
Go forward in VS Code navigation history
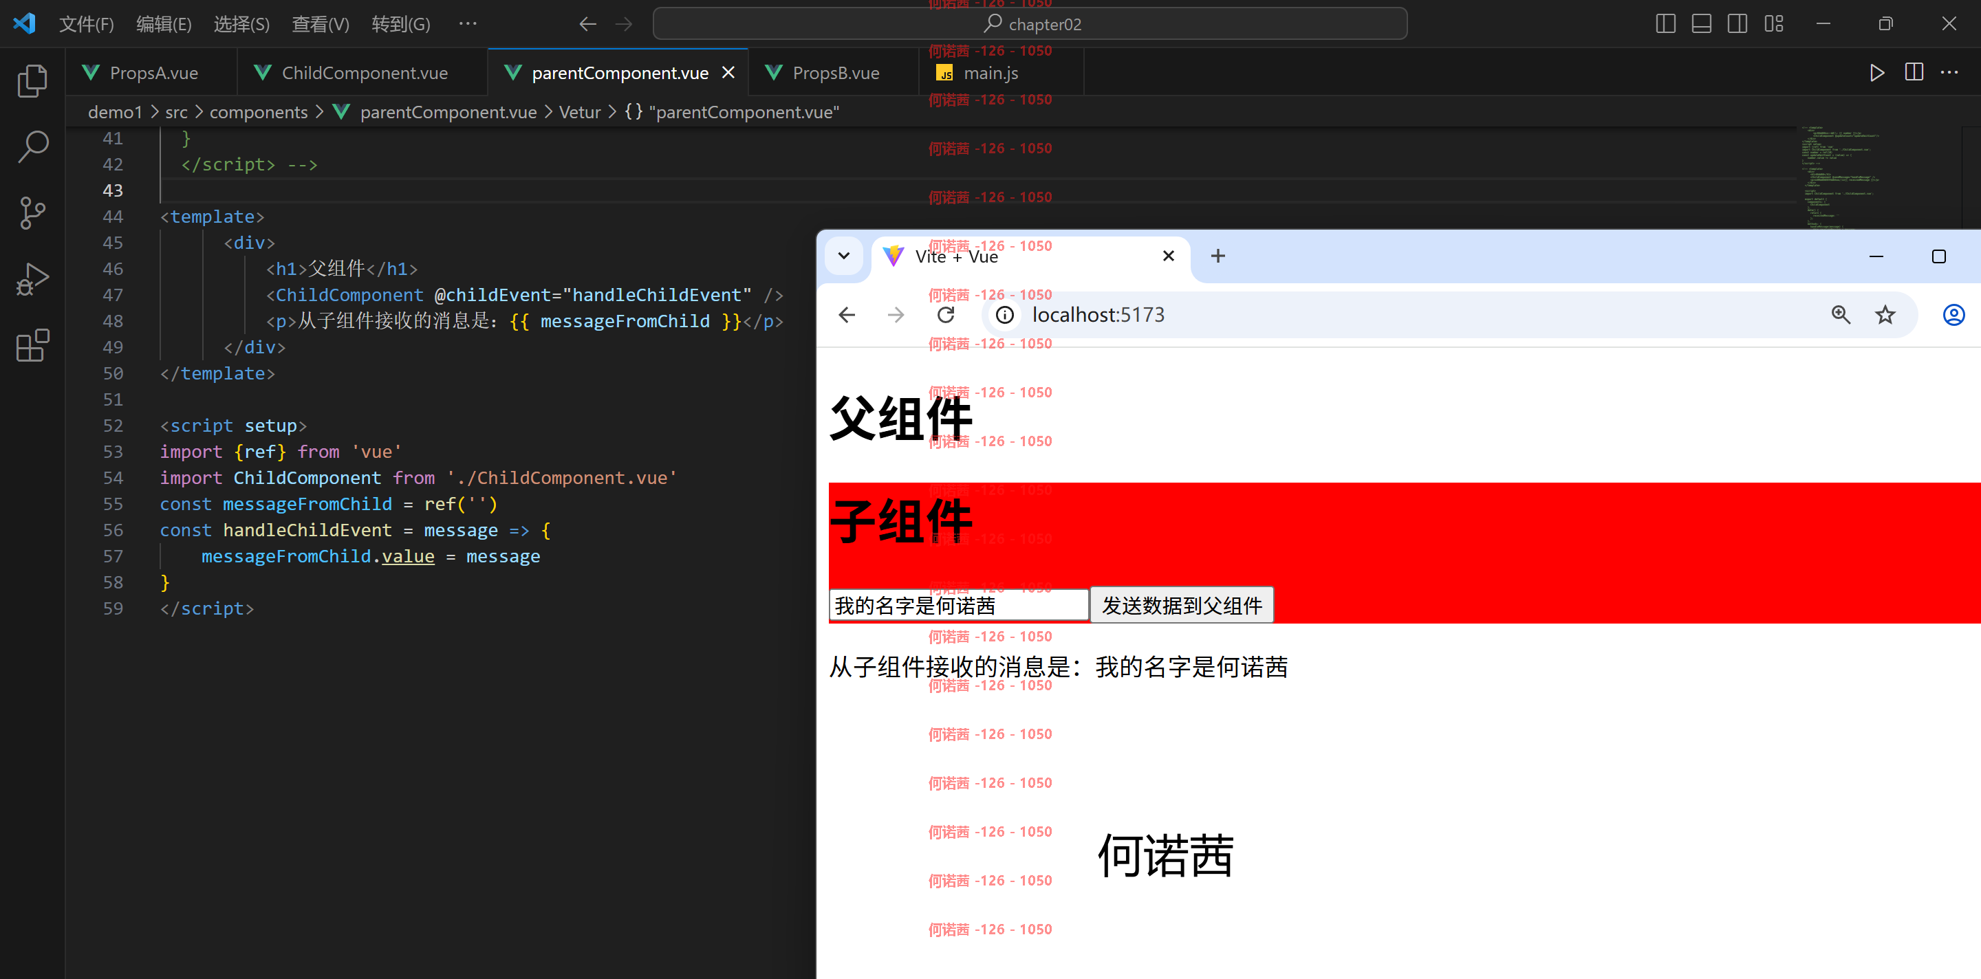pos(624,24)
